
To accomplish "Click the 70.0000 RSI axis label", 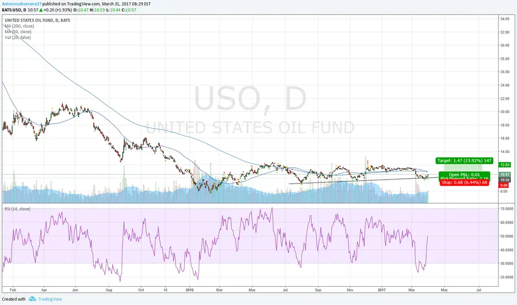I will point(507,209).
